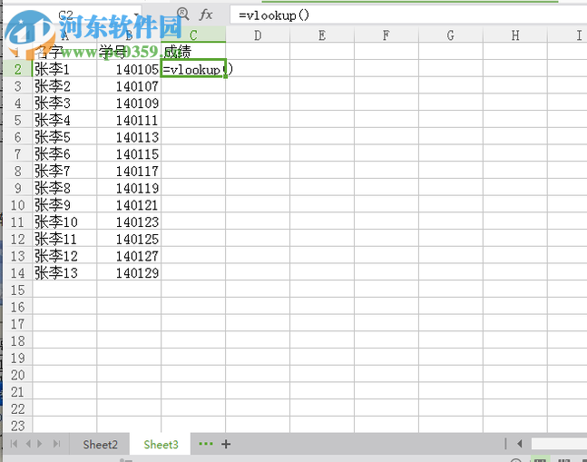Screen dimensions: 587x462
Task: Select cell with 张李3
Action: [x=64, y=103]
